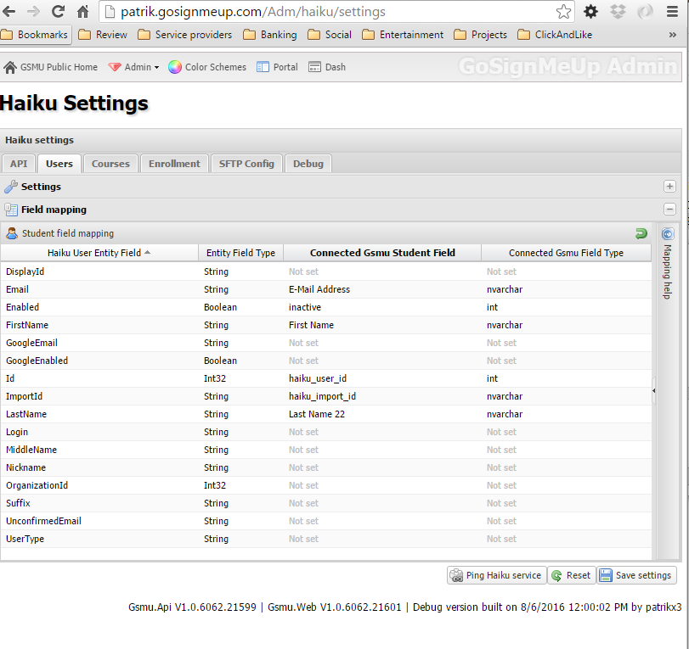Click the address bar URL
The width and height of the screenshot is (689, 649).
252,12
